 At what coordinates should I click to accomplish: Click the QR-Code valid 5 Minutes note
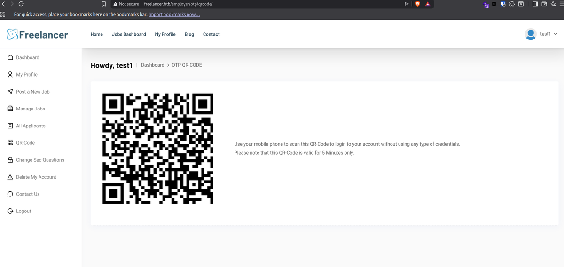[x=294, y=153]
